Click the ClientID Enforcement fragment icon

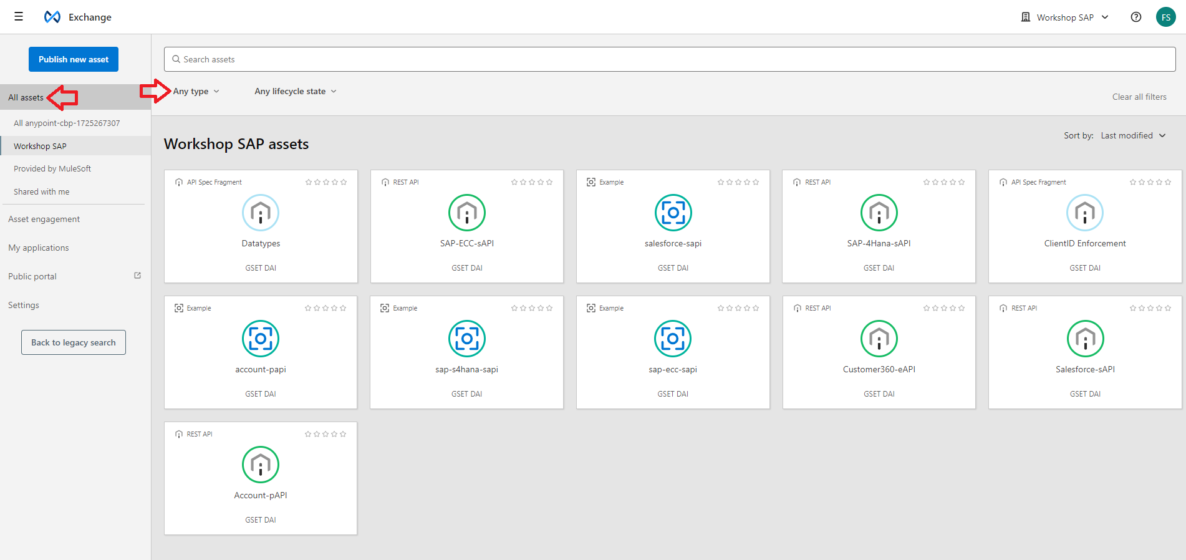(1085, 213)
